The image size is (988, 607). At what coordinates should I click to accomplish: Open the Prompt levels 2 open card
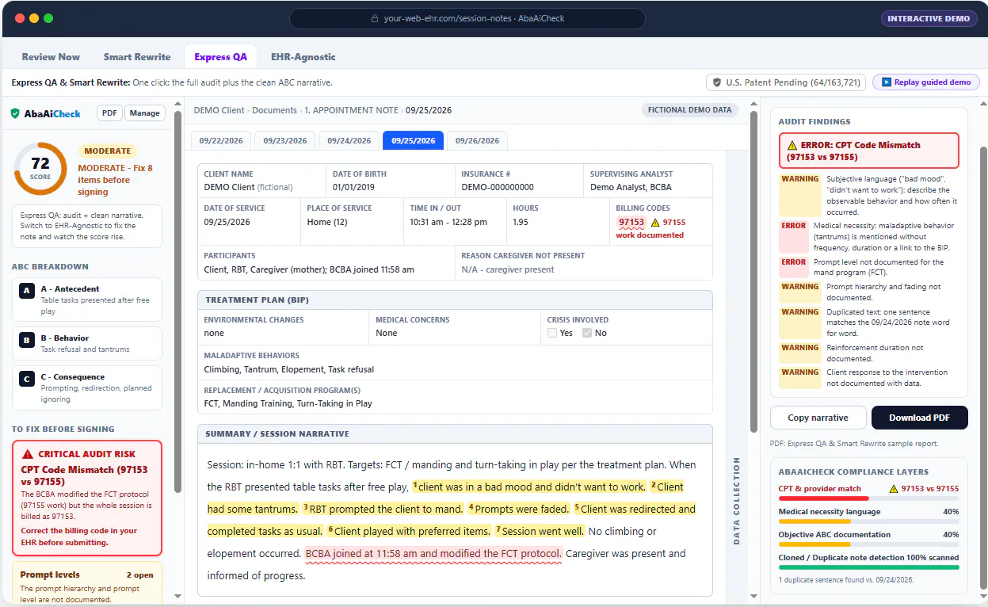(x=87, y=582)
